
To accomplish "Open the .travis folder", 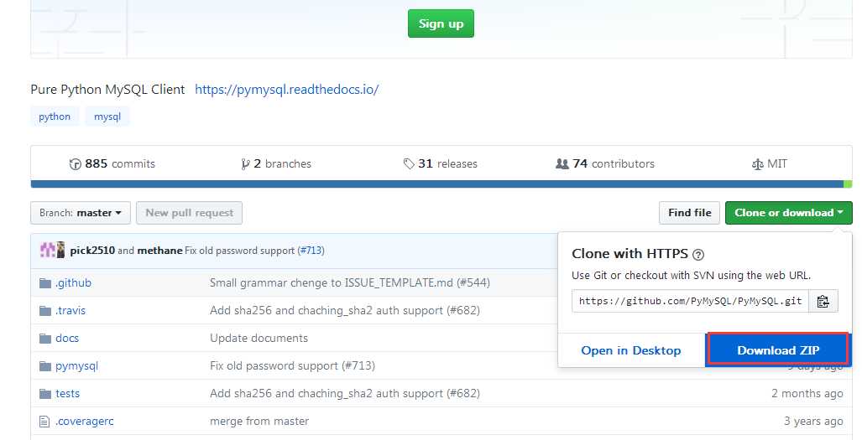I will coord(71,311).
